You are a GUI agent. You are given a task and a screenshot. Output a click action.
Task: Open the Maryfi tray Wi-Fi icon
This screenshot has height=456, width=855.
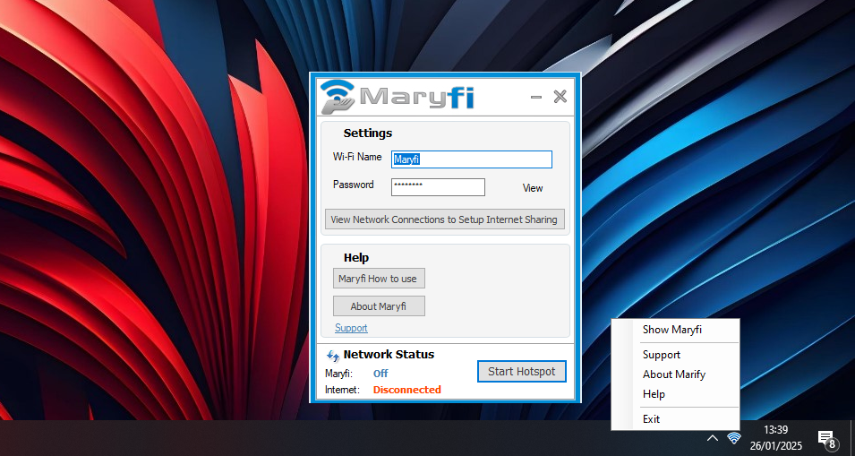tap(734, 438)
